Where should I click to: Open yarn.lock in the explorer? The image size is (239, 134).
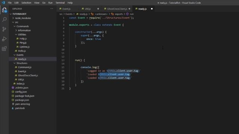[20, 108]
